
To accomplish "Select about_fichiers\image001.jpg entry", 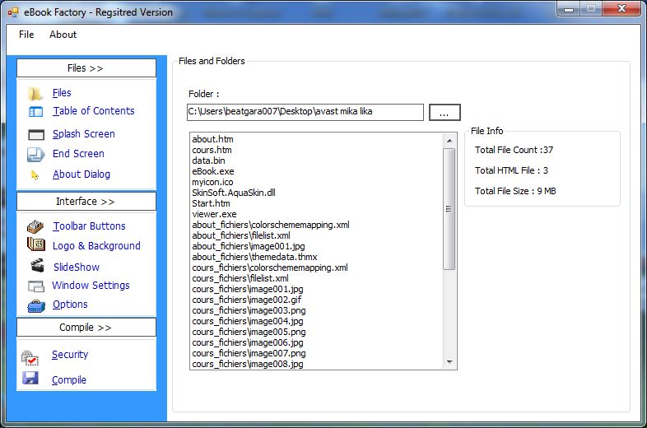I will (x=249, y=246).
